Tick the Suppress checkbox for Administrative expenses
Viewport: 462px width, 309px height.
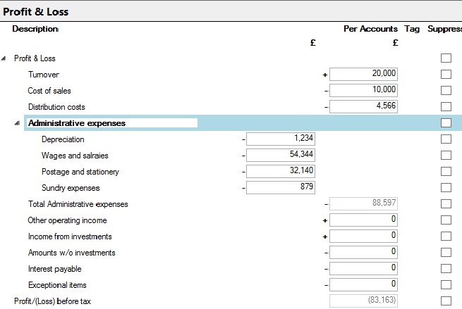click(446, 122)
